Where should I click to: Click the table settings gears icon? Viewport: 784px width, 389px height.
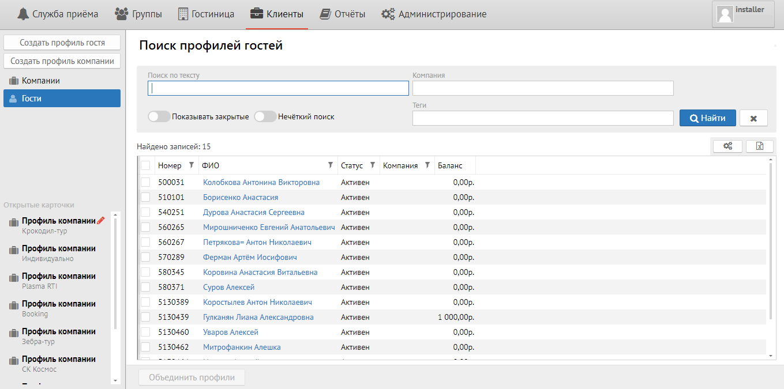pos(727,146)
